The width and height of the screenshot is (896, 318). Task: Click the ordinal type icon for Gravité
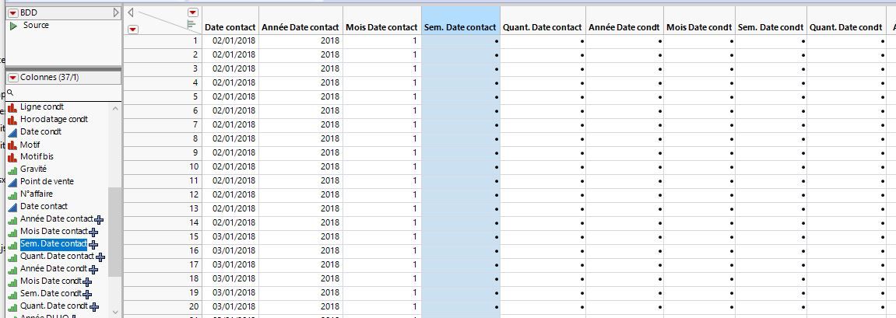tap(12, 169)
